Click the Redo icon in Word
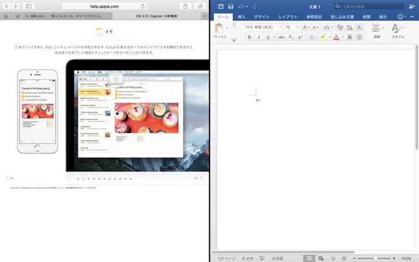This screenshot has width=419, height=262. click(254, 6)
